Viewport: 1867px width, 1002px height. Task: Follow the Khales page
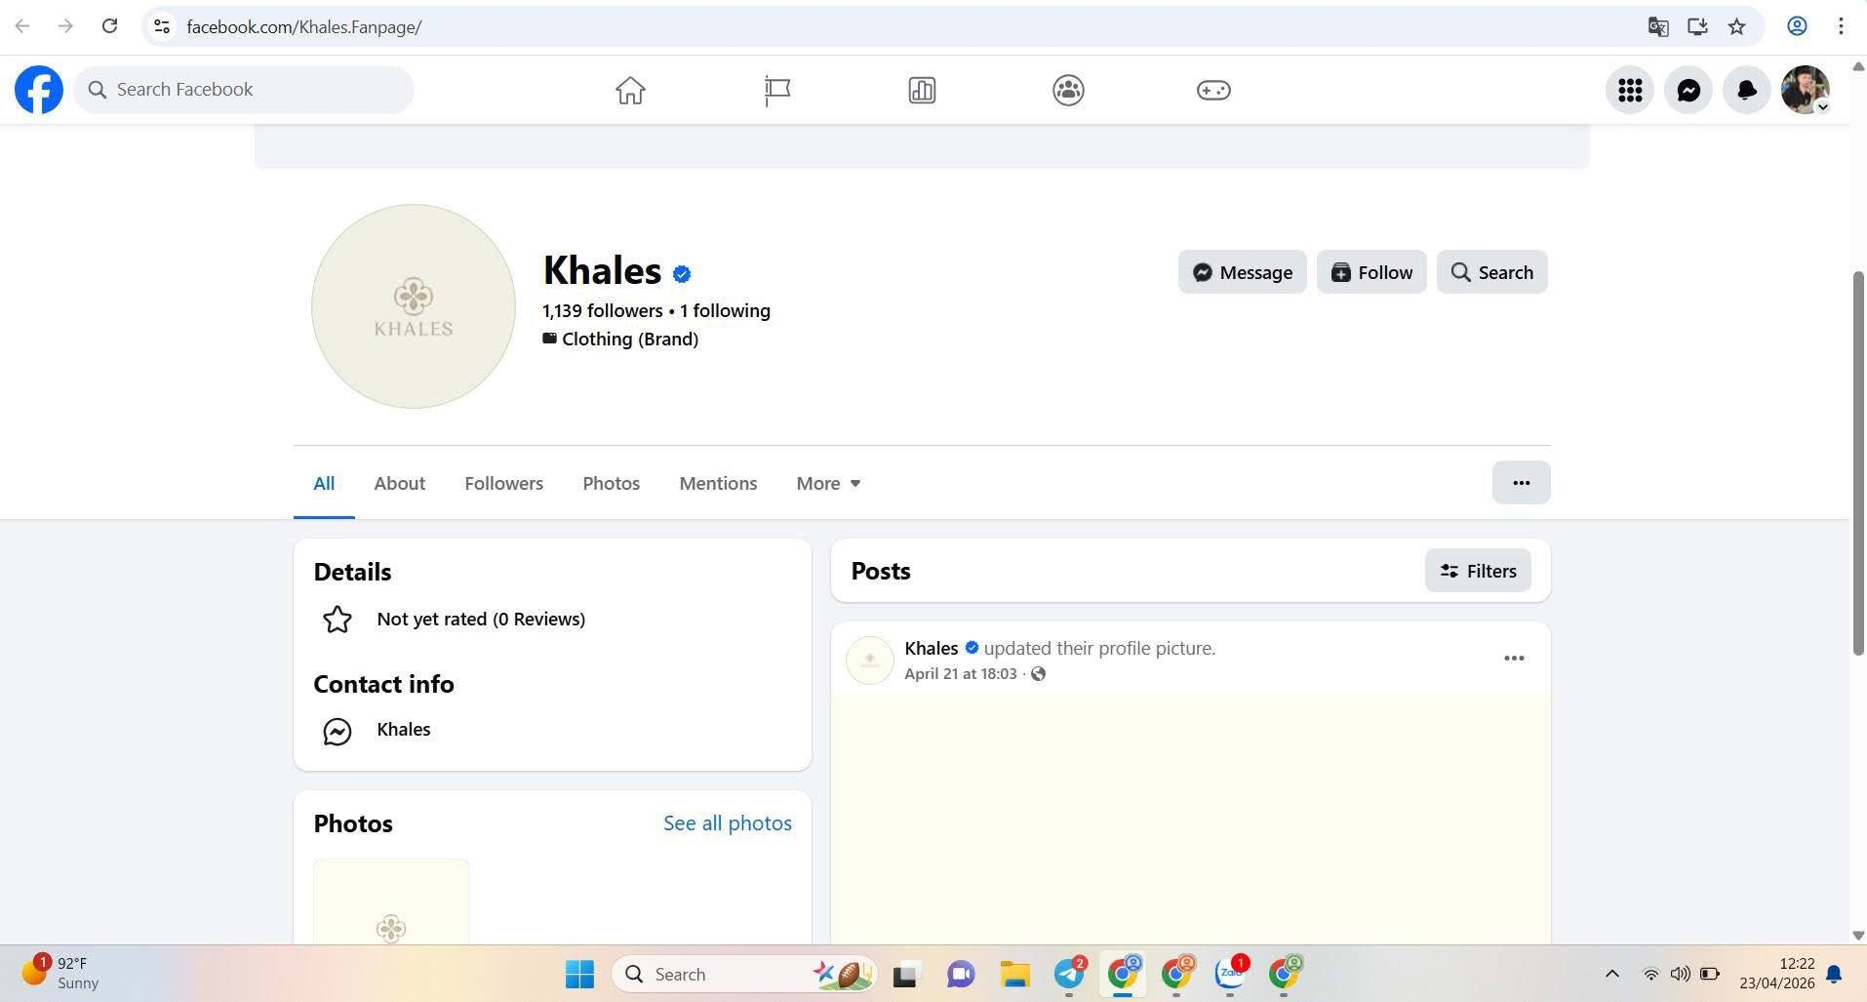(1371, 272)
